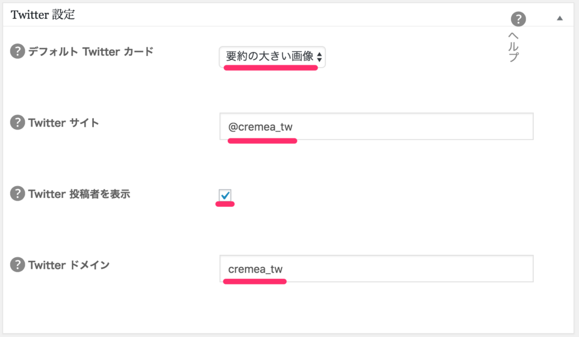579x337 pixels.
Task: Click the Twitter ドメイン label text
Action: [x=69, y=265]
